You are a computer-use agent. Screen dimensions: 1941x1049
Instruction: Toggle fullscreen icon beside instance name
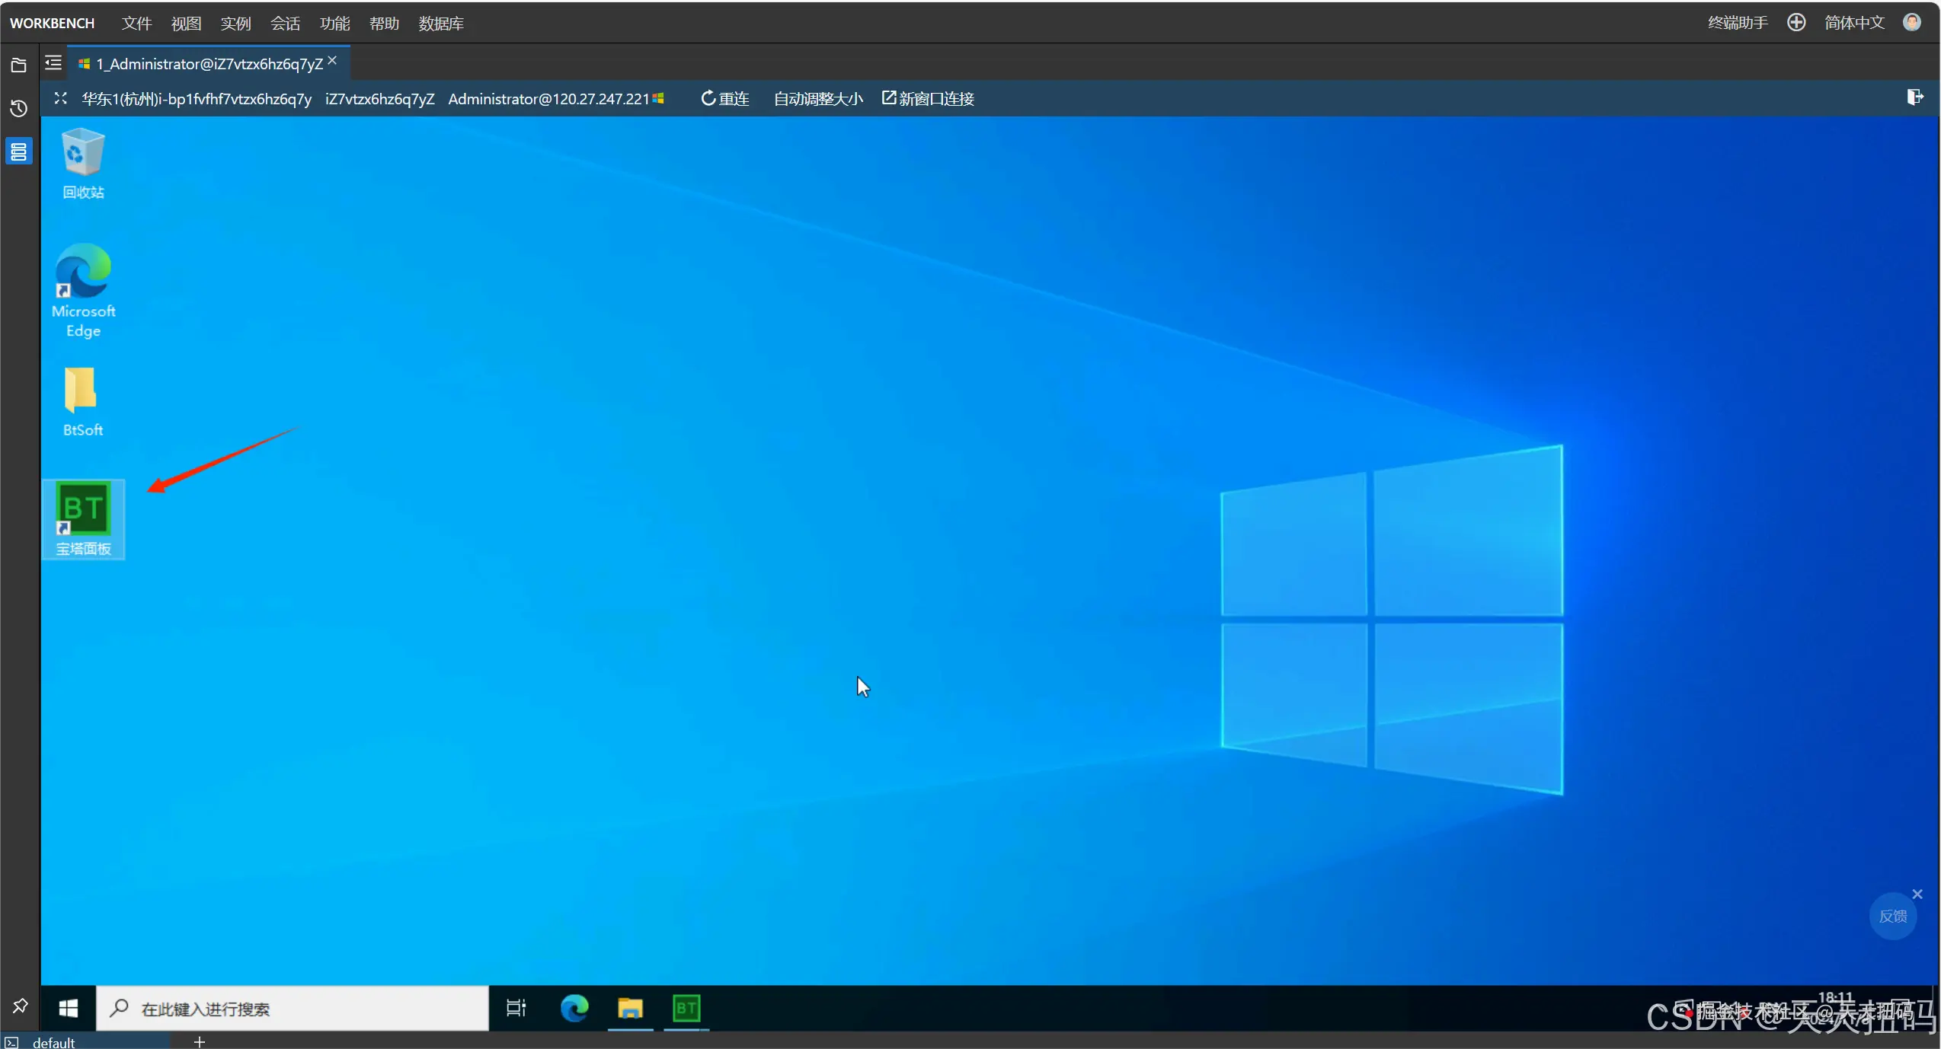point(61,99)
